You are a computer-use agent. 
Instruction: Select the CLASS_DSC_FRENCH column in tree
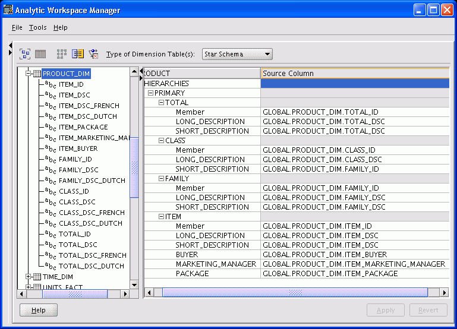(x=92, y=213)
